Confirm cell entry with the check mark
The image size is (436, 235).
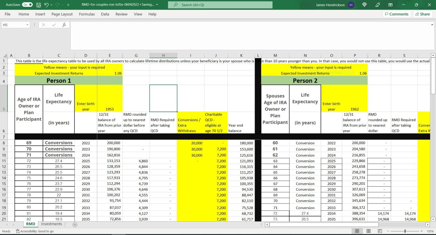(x=54, y=24)
